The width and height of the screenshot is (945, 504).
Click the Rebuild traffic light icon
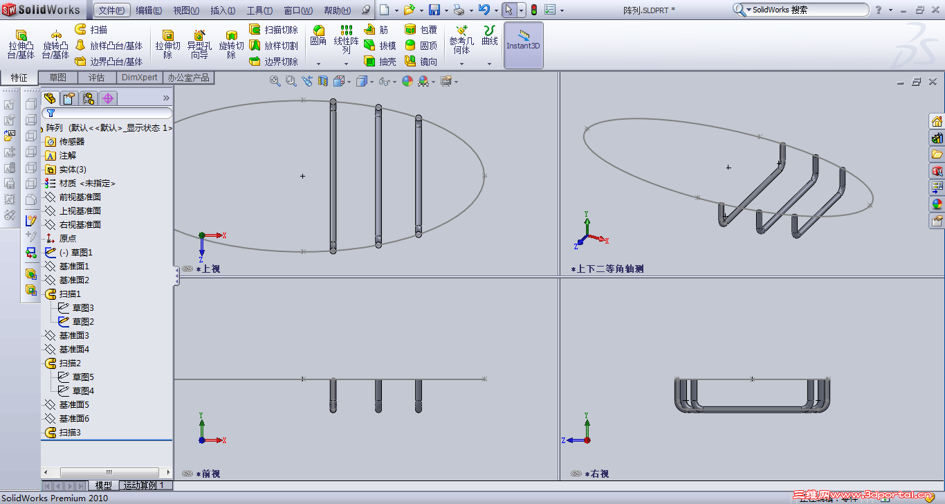click(534, 10)
